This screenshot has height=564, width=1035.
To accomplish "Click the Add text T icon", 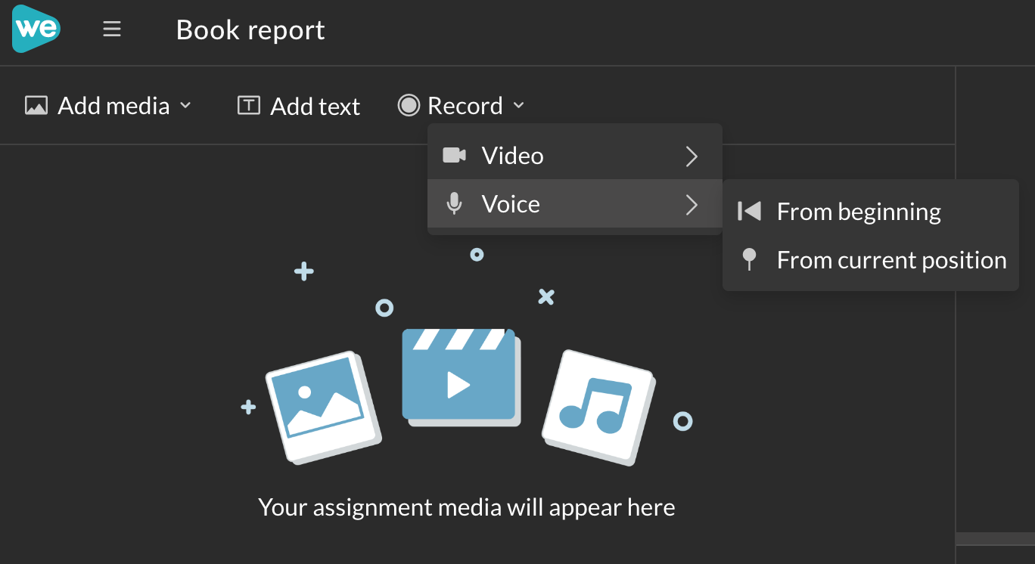I will [x=247, y=106].
